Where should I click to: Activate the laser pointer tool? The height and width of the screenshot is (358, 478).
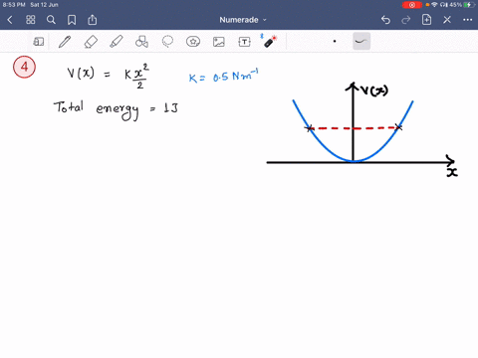click(269, 41)
